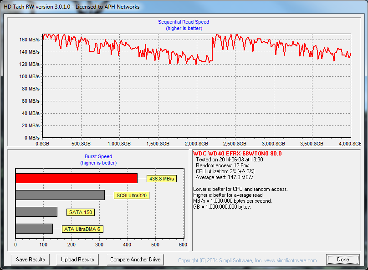368x270 pixels.
Task: Click the gray SCSI Ultra320 bar
Action: pyautogui.click(x=60, y=195)
